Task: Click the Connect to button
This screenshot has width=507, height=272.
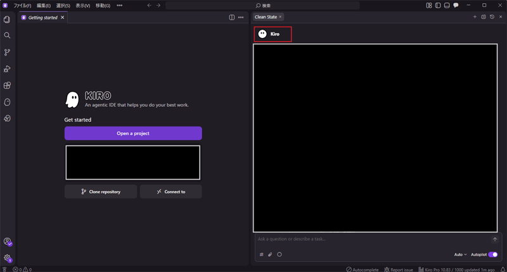Action: tap(171, 192)
